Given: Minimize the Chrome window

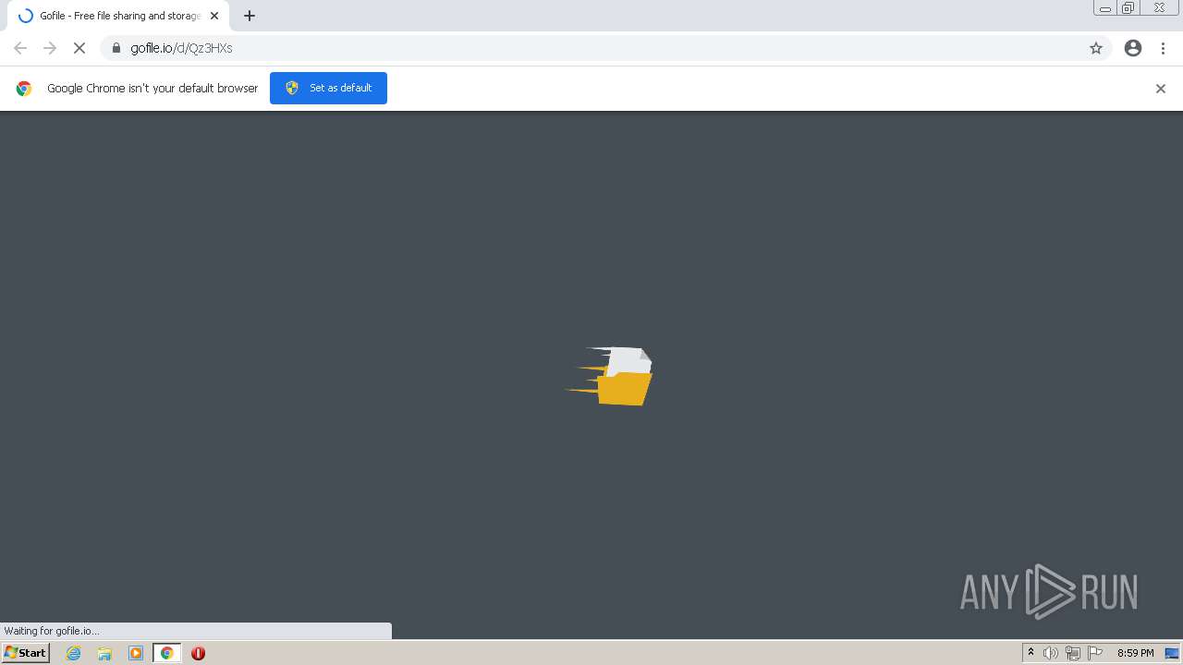Looking at the screenshot, I should click(x=1105, y=8).
